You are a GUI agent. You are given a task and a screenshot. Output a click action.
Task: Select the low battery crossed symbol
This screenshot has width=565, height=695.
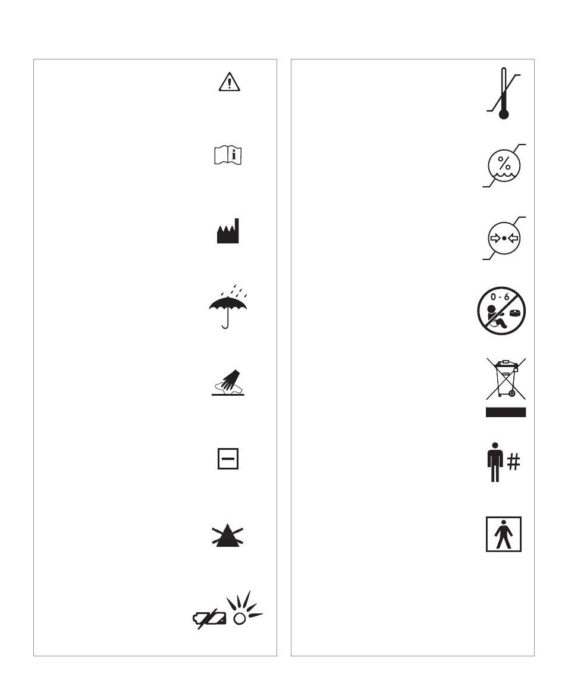point(209,619)
